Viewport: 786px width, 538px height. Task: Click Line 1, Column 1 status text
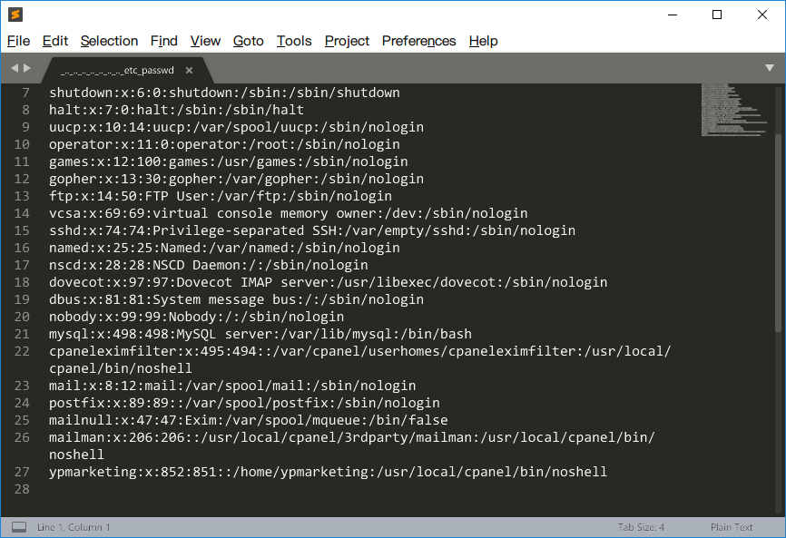tap(74, 527)
